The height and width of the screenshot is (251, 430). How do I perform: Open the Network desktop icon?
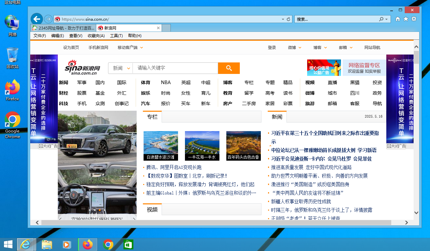12,25
